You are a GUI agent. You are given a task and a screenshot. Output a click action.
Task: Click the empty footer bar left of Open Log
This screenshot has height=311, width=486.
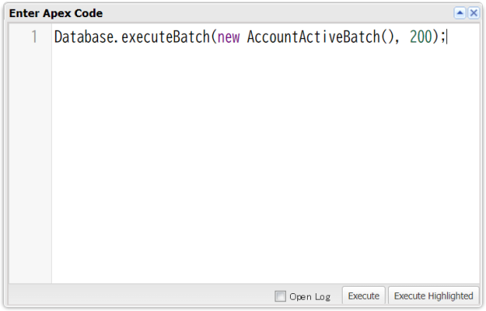pyautogui.click(x=141, y=296)
